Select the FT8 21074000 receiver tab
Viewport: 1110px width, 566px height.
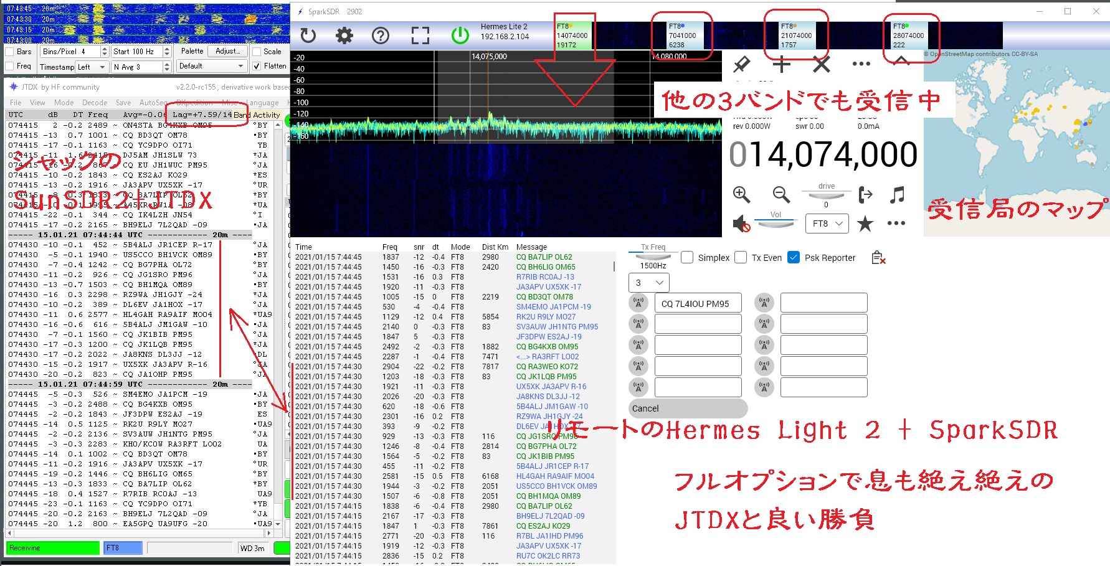(x=797, y=35)
